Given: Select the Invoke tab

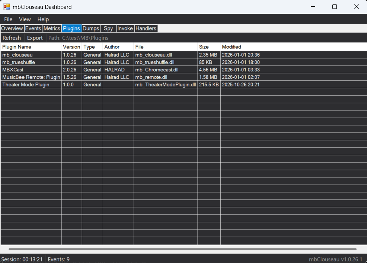Looking at the screenshot, I should [x=125, y=28].
